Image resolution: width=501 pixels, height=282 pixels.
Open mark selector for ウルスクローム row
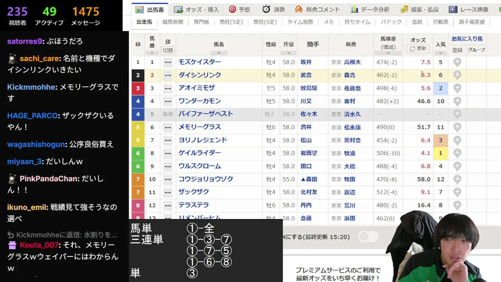(168, 166)
